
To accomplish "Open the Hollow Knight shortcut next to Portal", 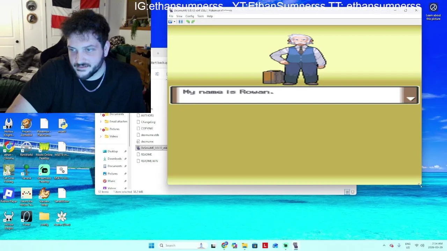I will coord(9,220).
